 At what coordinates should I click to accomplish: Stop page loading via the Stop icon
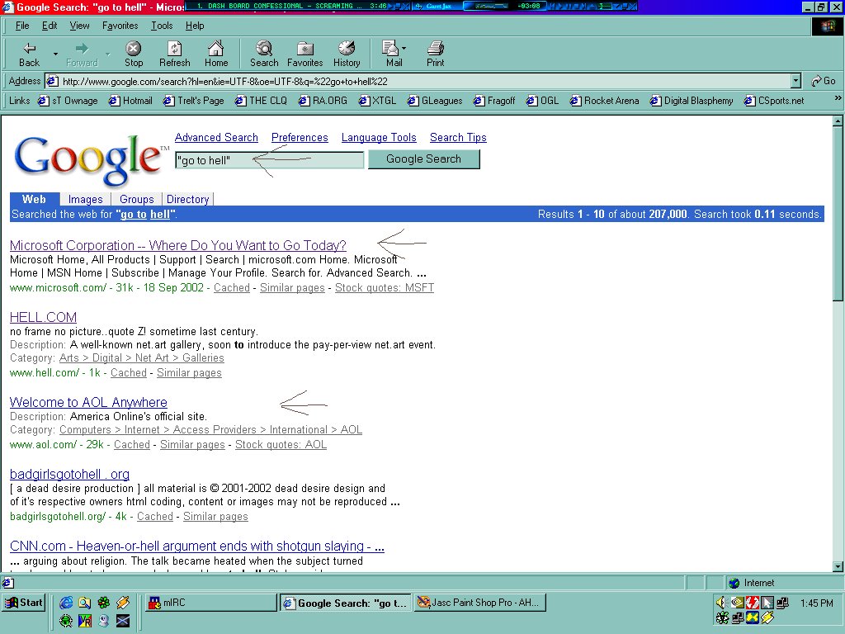click(x=133, y=54)
